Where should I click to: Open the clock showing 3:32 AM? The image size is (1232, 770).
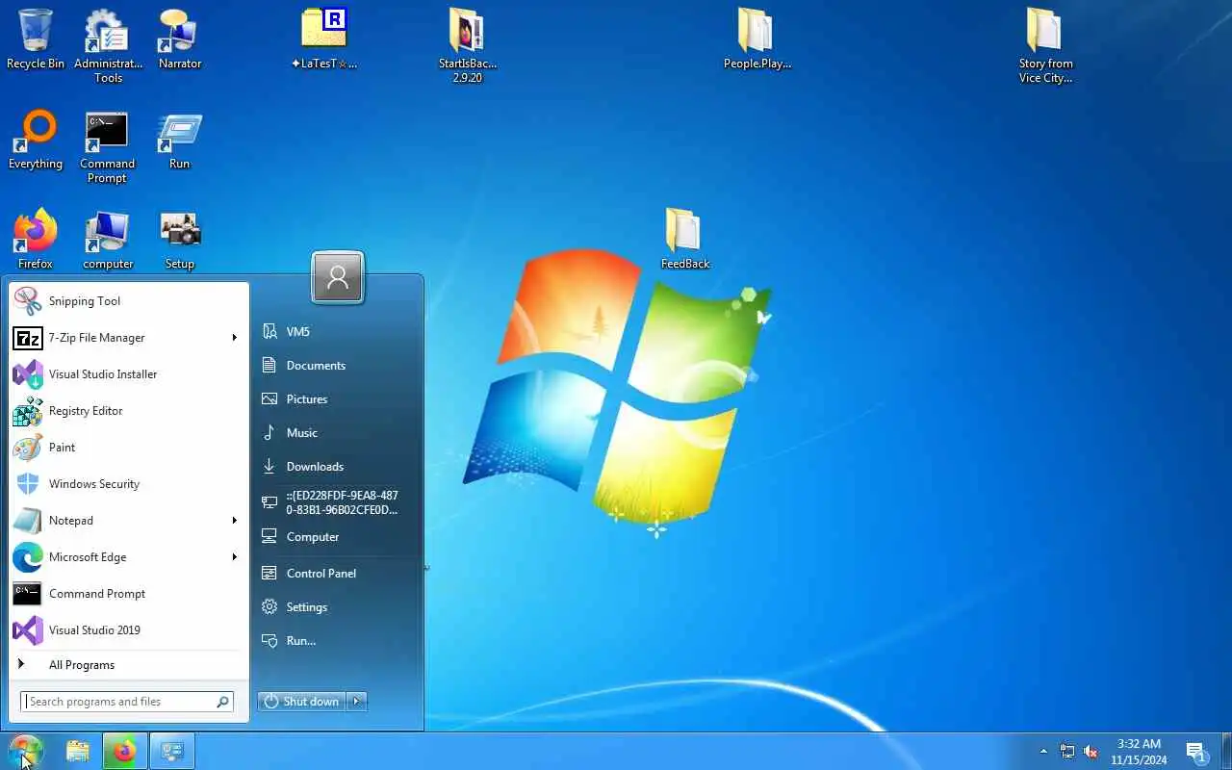(1139, 752)
